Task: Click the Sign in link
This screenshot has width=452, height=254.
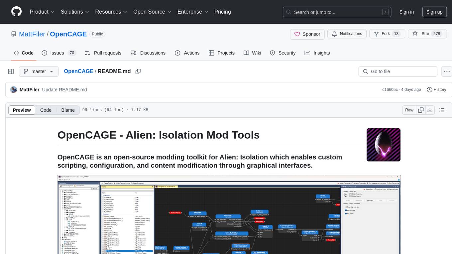Action: tap(406, 12)
